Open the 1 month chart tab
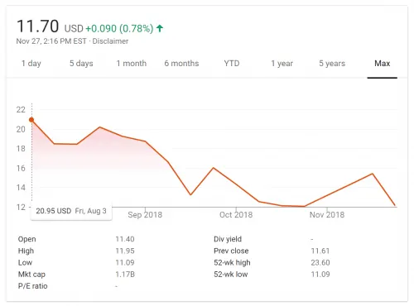The width and height of the screenshot is (414, 306). point(132,64)
